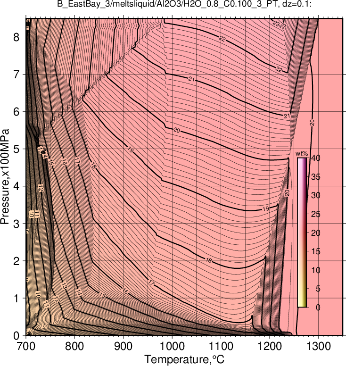The image size is (346, 366).
Task: Click the 21 contour label near pressure 6
Action: point(287,116)
